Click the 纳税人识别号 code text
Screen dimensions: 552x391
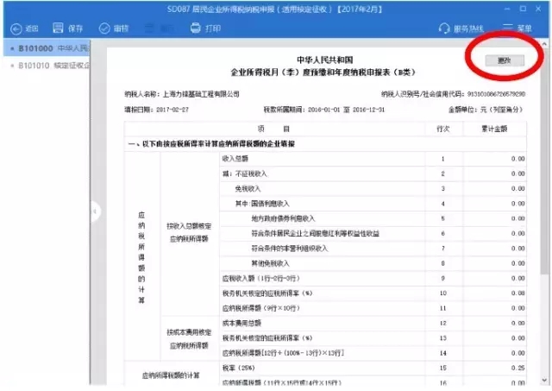(453, 94)
